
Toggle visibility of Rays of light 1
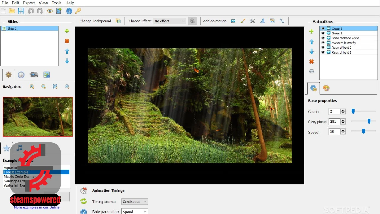323,52
